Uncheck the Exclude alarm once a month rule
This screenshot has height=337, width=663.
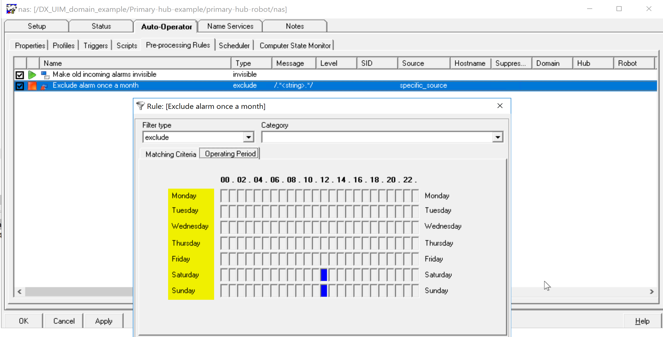[x=20, y=86]
